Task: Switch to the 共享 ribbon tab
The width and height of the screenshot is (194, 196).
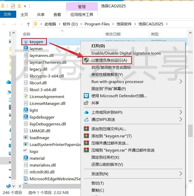Action: point(41,14)
